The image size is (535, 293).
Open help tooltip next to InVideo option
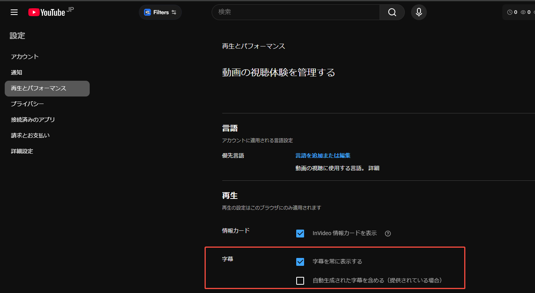(387, 233)
